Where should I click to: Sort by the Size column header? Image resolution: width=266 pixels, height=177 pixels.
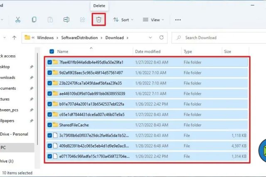[228, 52]
